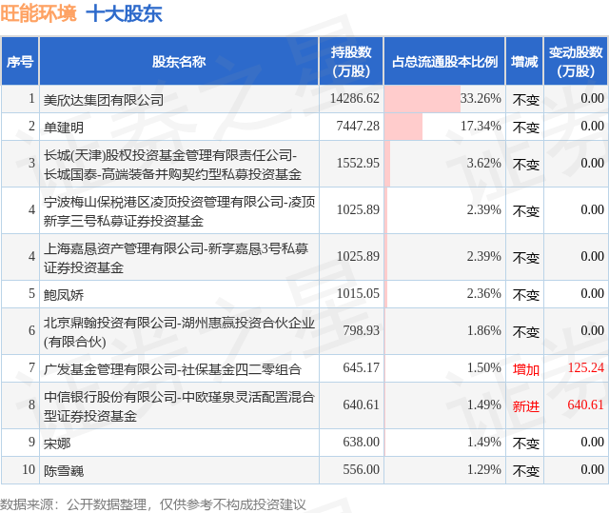Click the 0.00 change in 鲍凤娇 row
The height and width of the screenshot is (513, 609).
click(592, 293)
